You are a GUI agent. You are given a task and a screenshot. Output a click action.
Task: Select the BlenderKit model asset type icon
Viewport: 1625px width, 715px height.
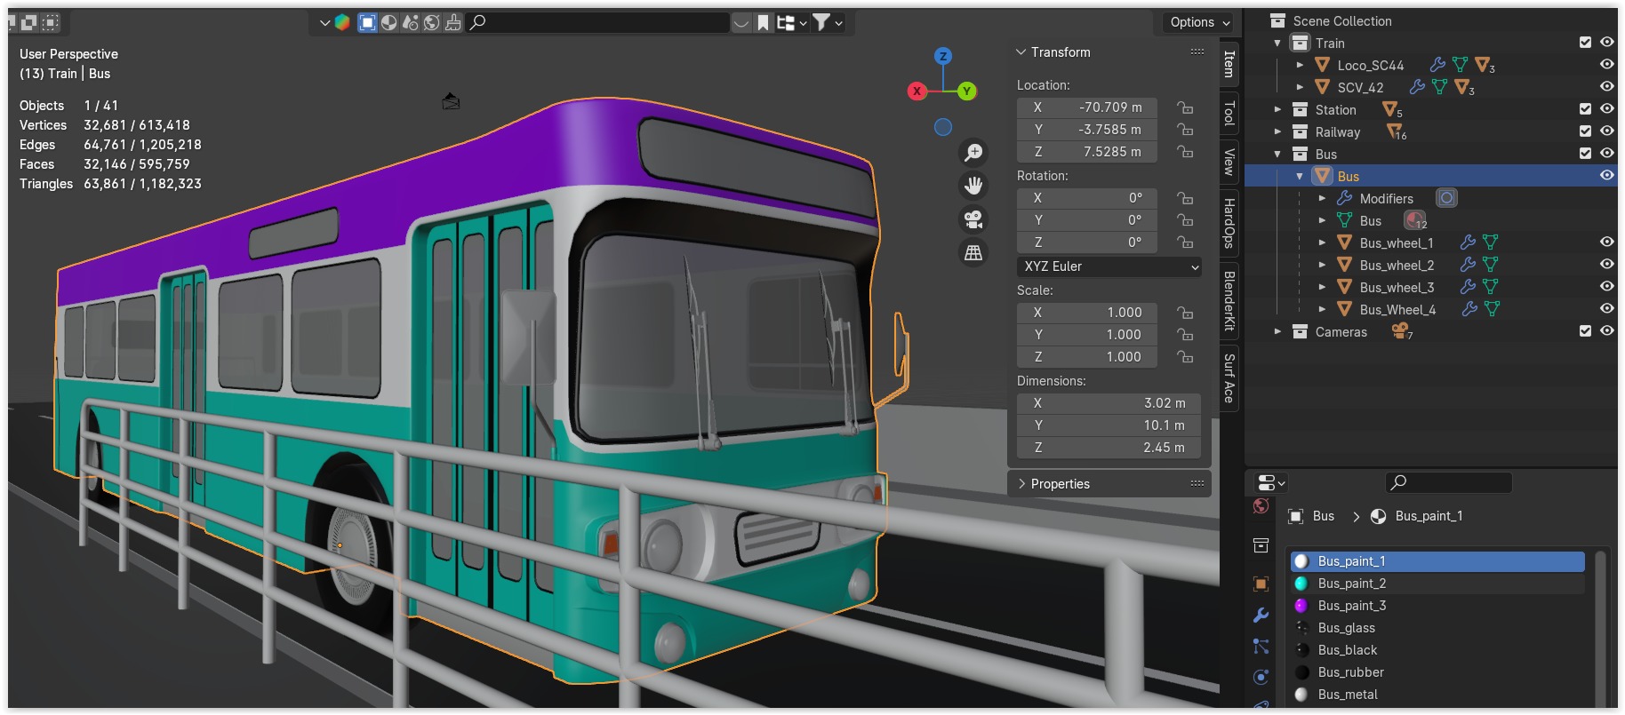[x=367, y=22]
